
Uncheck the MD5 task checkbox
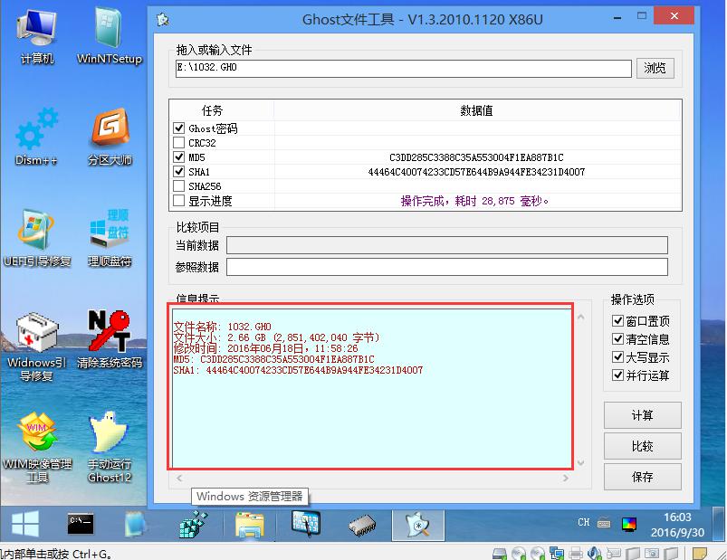tap(178, 157)
